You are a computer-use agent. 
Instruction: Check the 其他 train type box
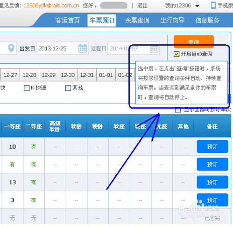68,88
